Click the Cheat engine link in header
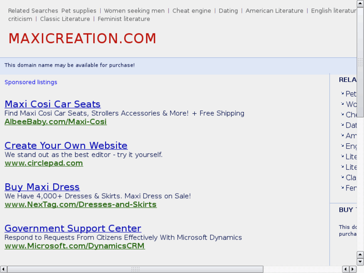The width and height of the screenshot is (364, 273). tap(192, 11)
